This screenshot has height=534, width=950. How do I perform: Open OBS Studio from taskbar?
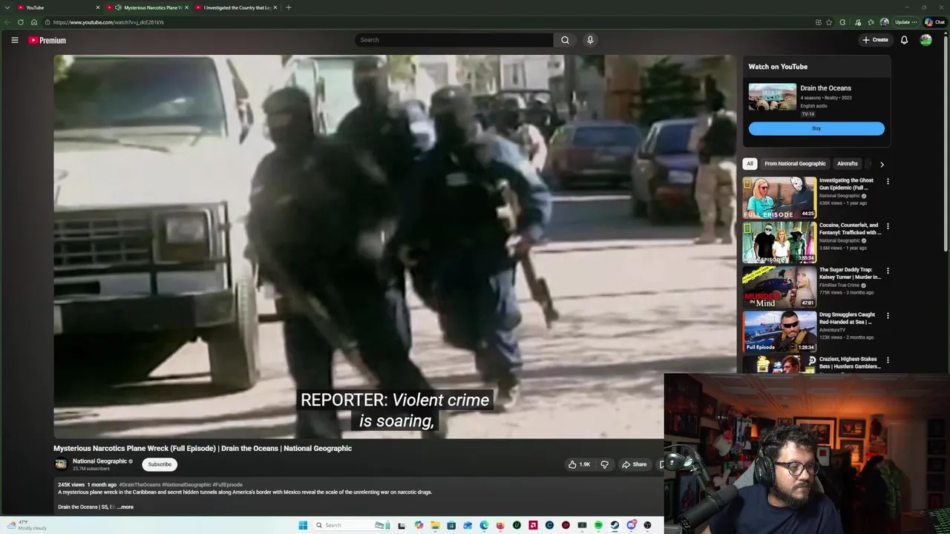[647, 525]
